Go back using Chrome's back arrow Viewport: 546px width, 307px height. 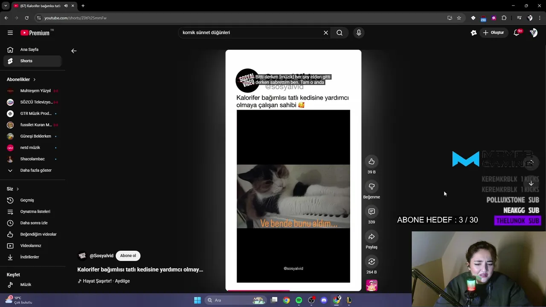point(6,18)
